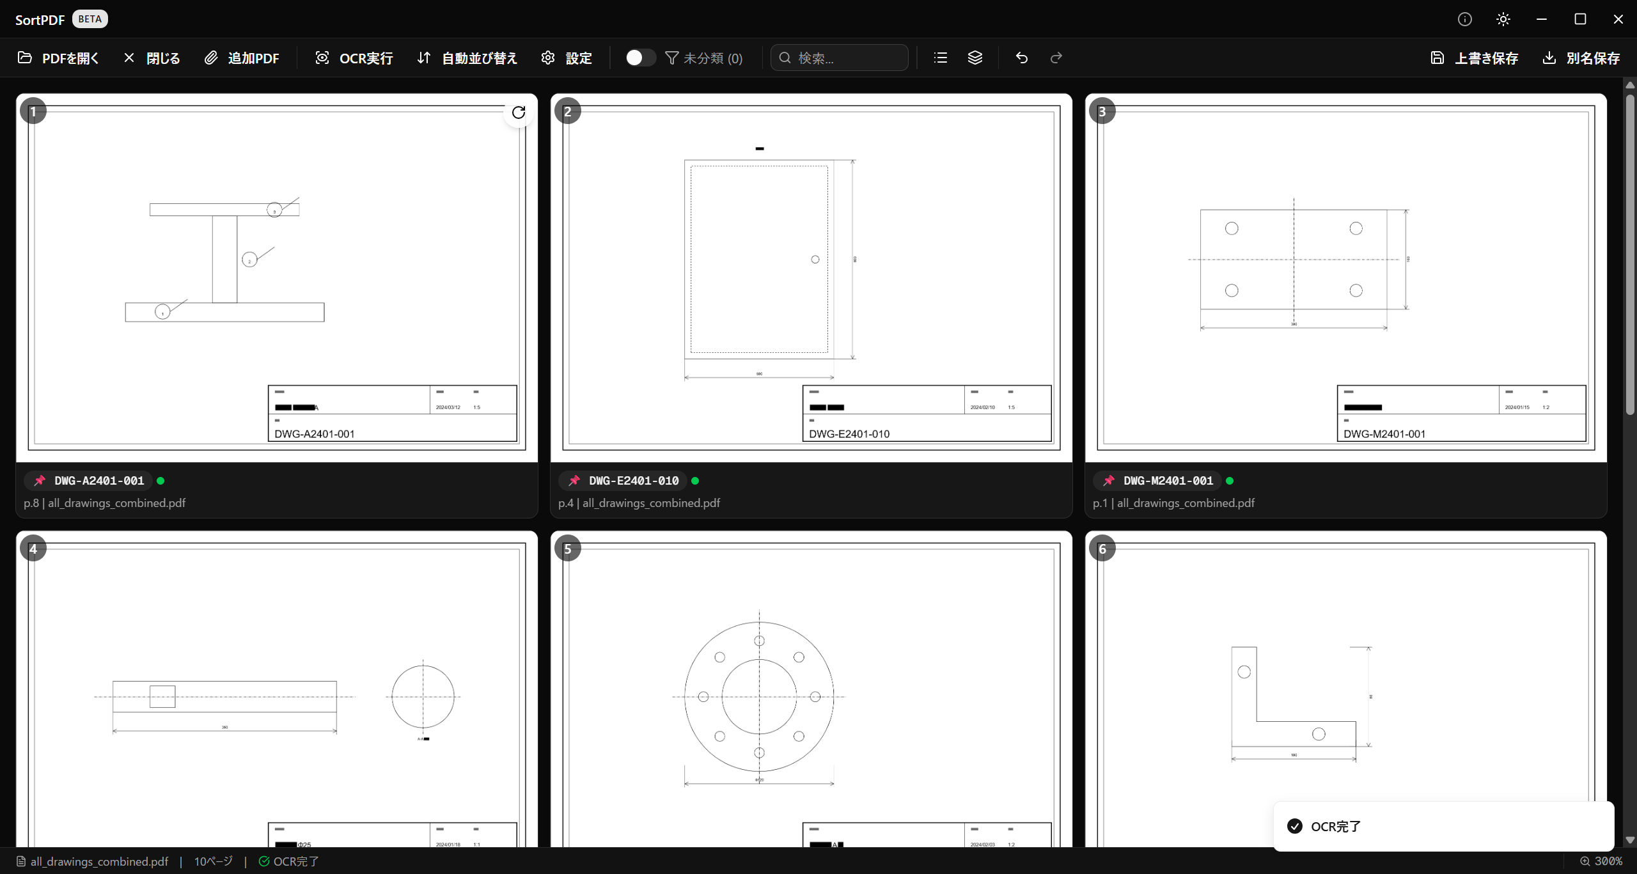Rotate page 1 with refresh icon

coord(519,113)
